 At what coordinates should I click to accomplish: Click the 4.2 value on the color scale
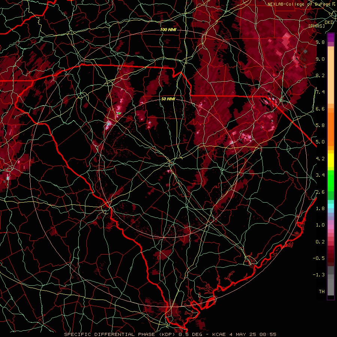point(320,159)
